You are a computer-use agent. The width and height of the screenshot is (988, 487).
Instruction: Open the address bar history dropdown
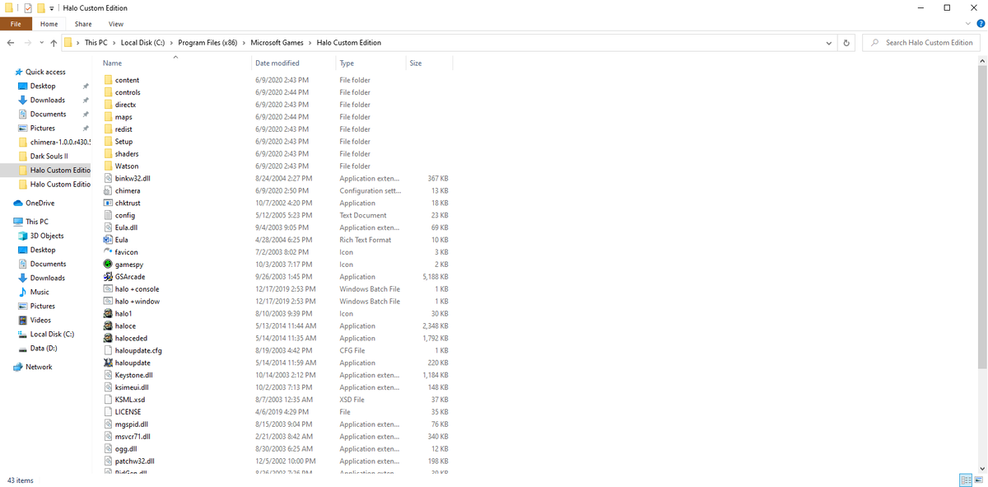pyautogui.click(x=828, y=43)
